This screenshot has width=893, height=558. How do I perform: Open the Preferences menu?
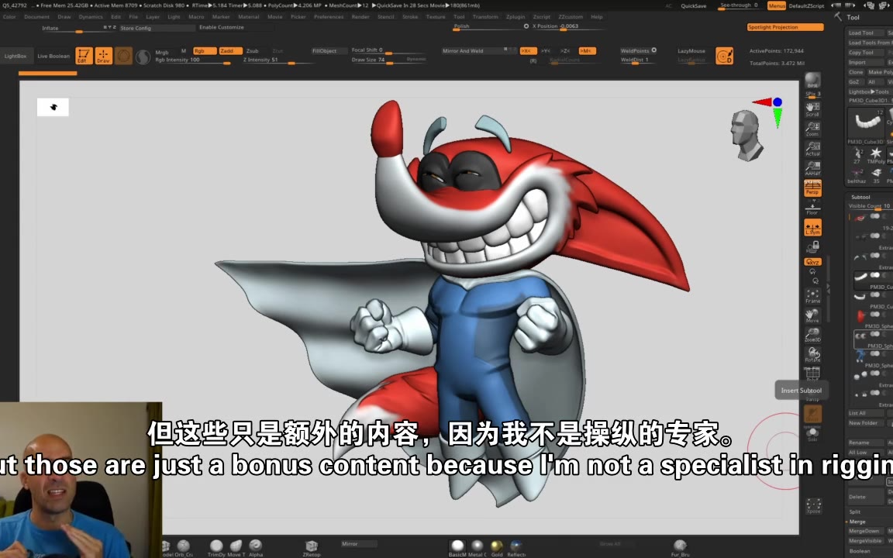(x=329, y=16)
